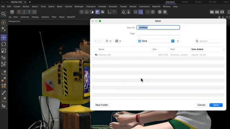This screenshot has width=230, height=129.
Task: Sort files by Name column
Action: (101, 49)
